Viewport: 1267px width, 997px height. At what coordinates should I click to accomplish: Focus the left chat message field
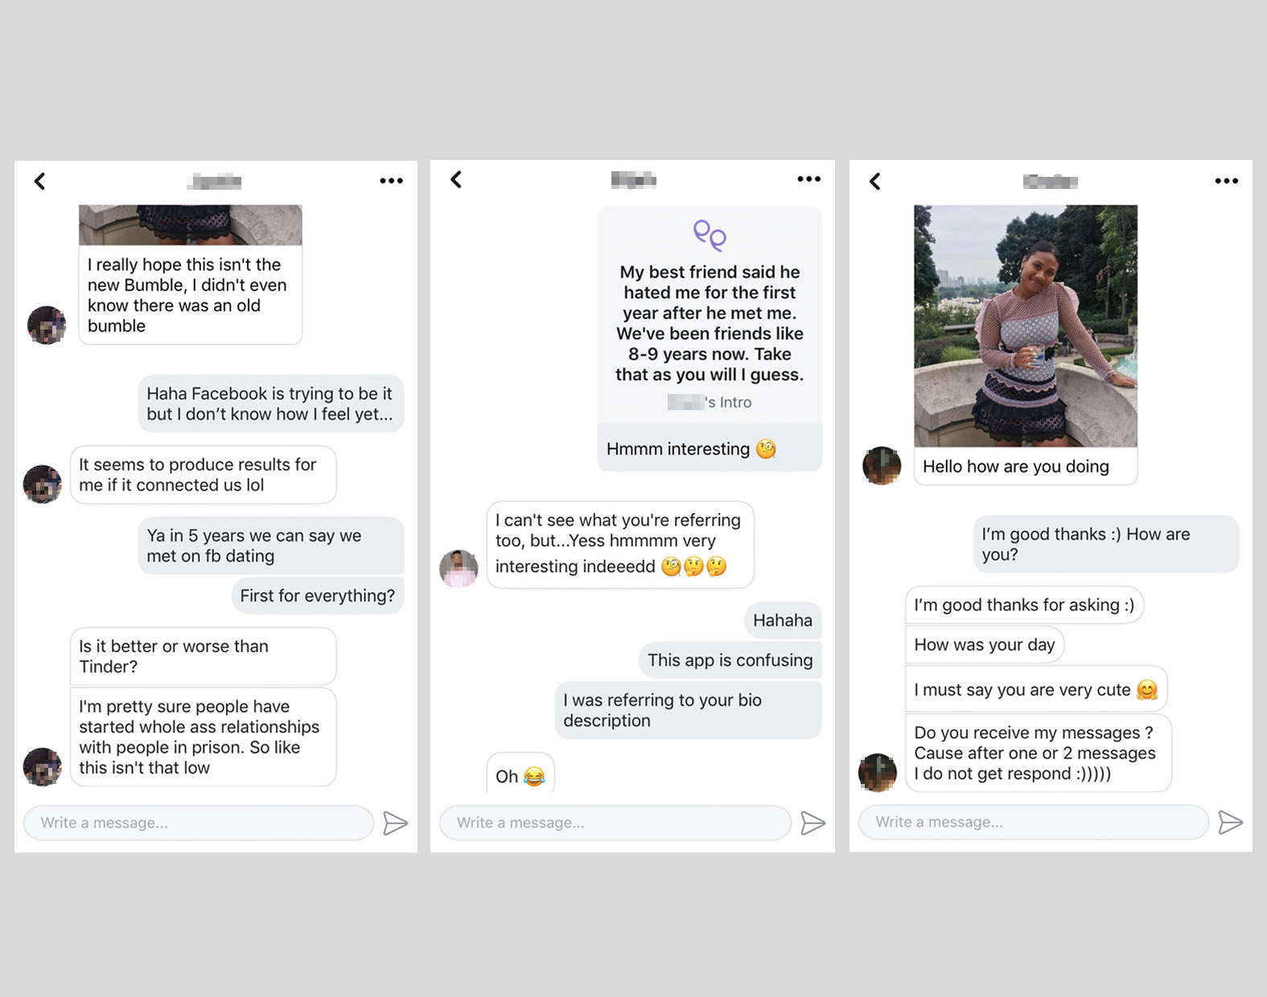199,823
